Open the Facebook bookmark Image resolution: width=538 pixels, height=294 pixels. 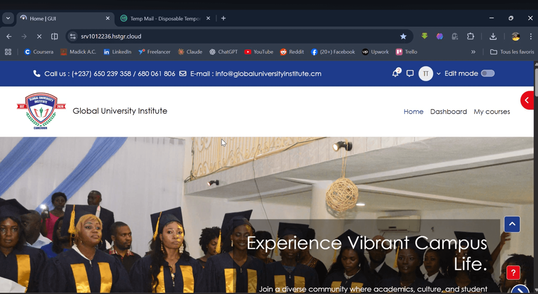pyautogui.click(x=333, y=52)
